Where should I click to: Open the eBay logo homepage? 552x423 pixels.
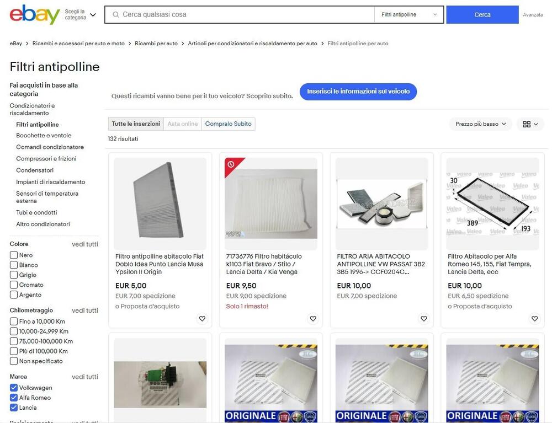click(x=34, y=14)
